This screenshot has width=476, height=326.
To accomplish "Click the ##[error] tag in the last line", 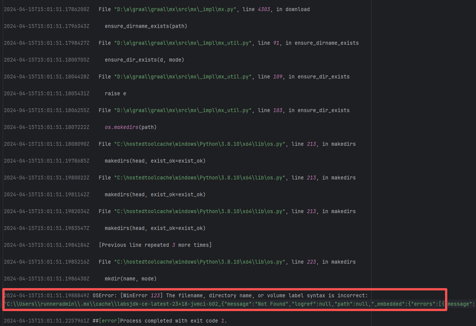I will pyautogui.click(x=106, y=321).
